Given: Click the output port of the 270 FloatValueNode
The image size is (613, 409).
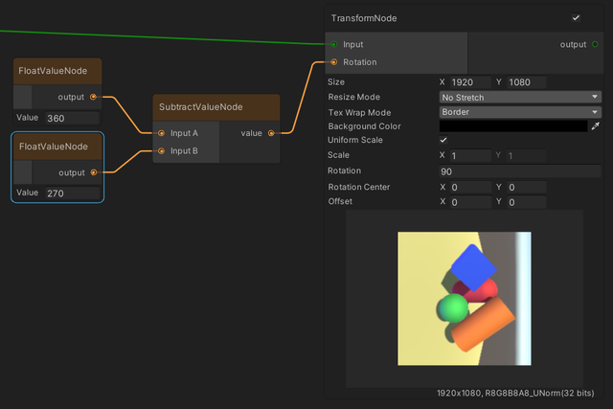Looking at the screenshot, I should tap(93, 172).
